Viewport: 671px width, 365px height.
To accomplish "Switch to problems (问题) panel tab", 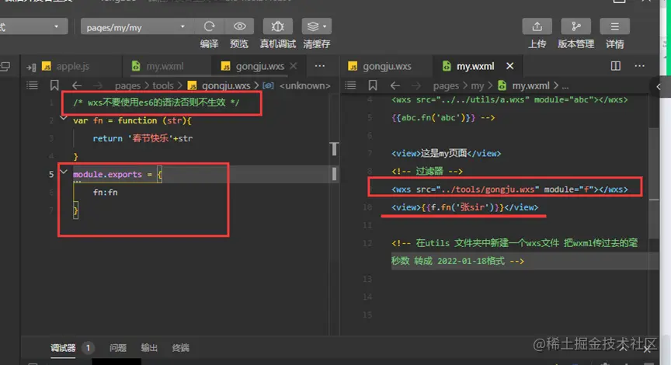I will pos(118,348).
